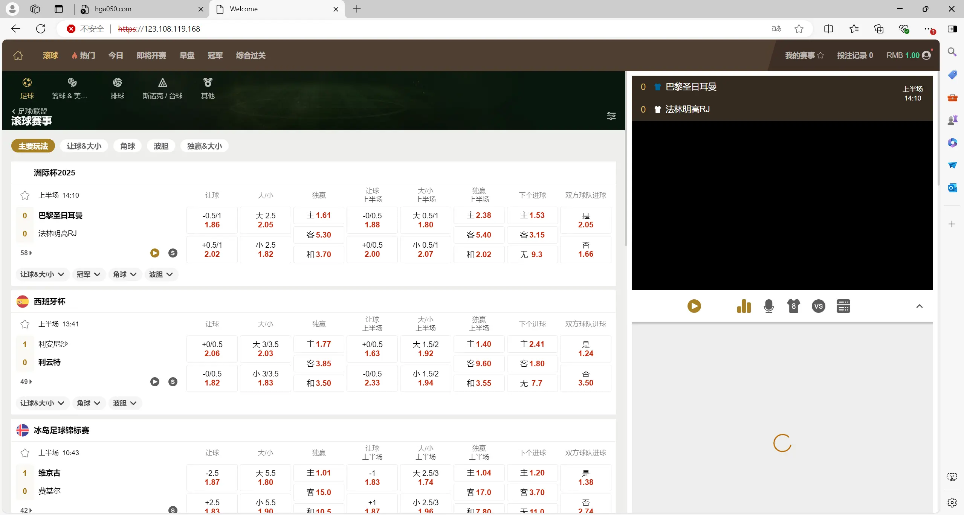Expand 波胆 dropdown under 利安尼沙 match
The image size is (964, 515).
tap(125, 403)
